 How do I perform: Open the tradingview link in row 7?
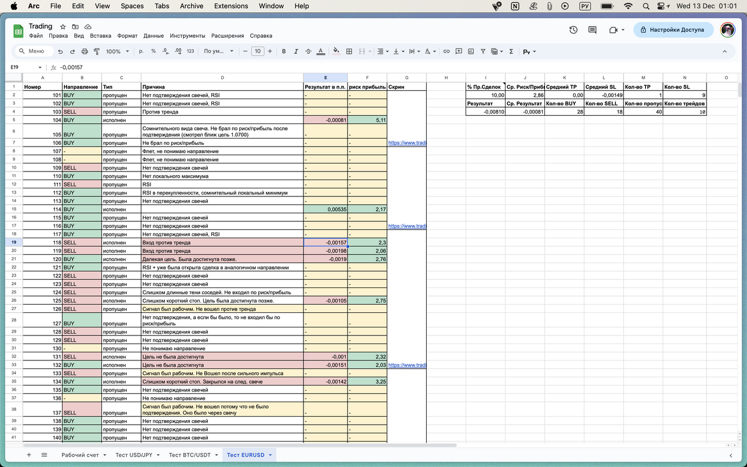[x=407, y=143]
